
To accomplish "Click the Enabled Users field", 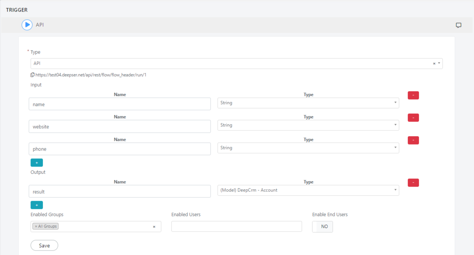I will click(x=236, y=226).
